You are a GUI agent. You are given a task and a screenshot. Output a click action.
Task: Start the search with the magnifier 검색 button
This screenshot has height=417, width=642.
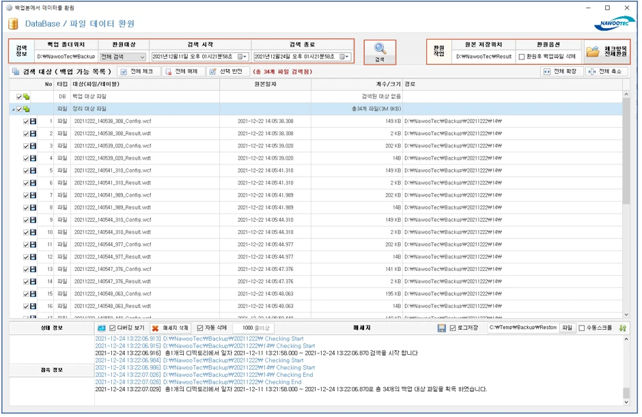tap(380, 52)
